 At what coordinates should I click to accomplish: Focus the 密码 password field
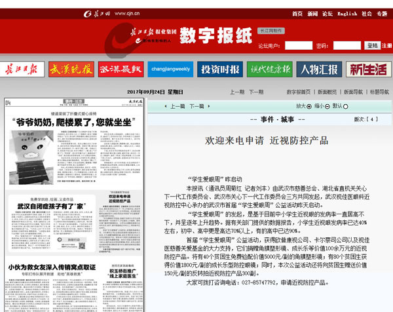pyautogui.click(x=347, y=45)
